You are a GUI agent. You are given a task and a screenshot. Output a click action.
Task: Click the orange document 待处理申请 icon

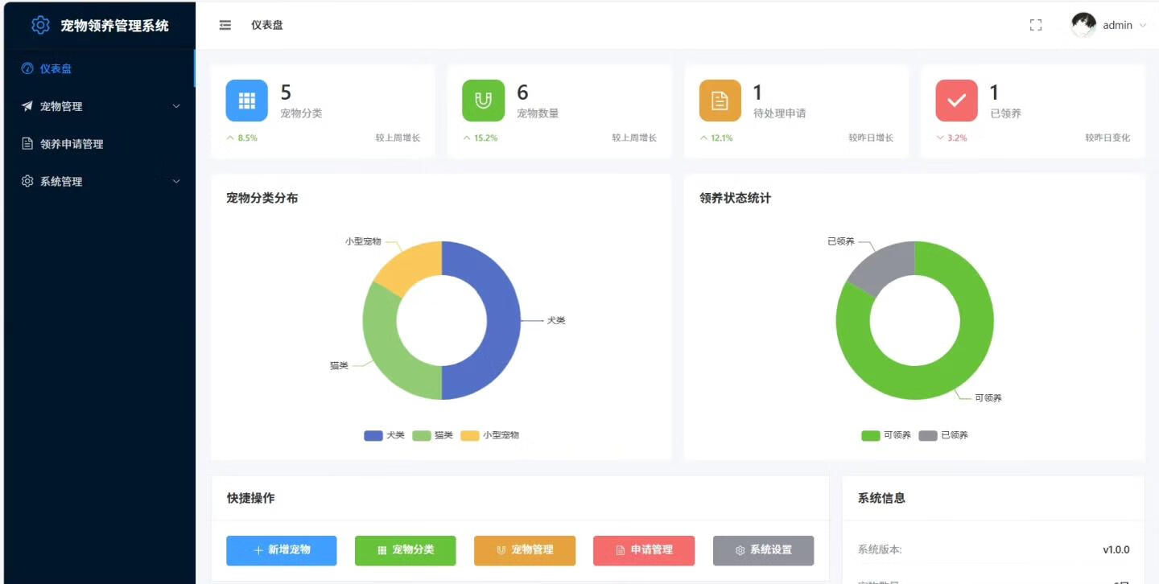point(720,101)
